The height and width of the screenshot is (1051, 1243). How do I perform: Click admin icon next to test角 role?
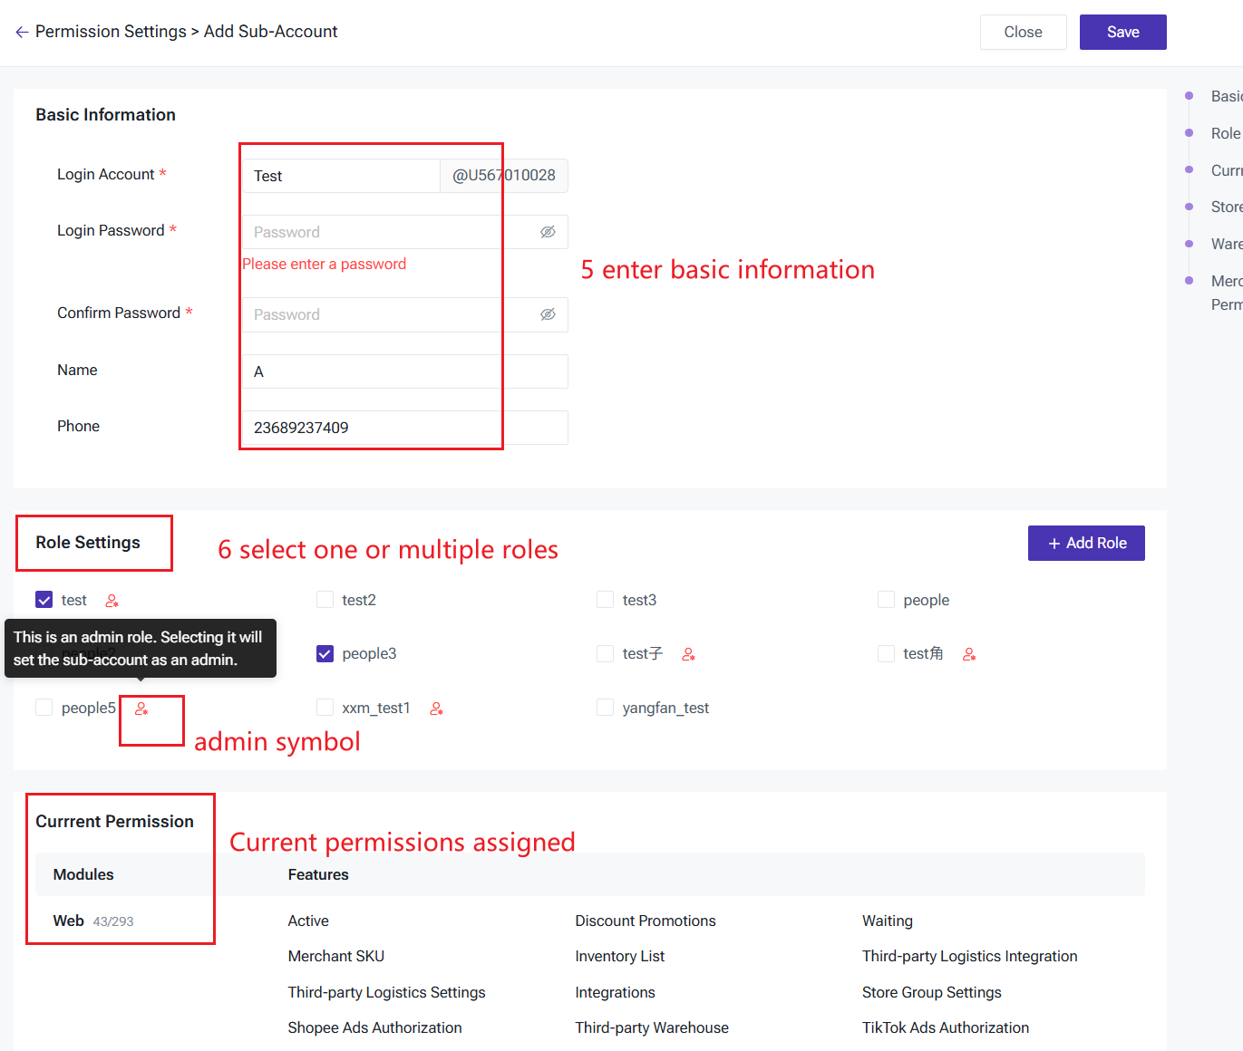click(969, 654)
